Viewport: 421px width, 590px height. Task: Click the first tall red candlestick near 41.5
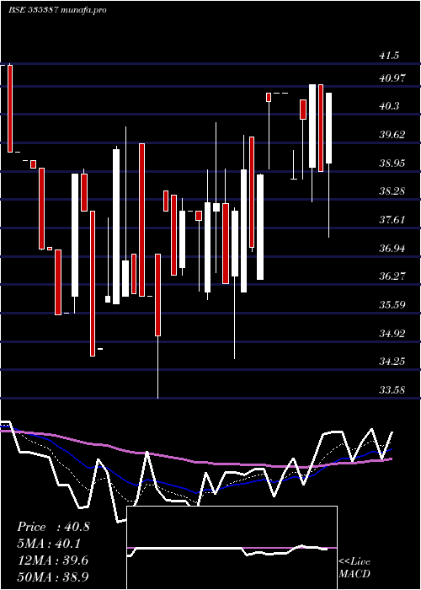click(x=10, y=109)
